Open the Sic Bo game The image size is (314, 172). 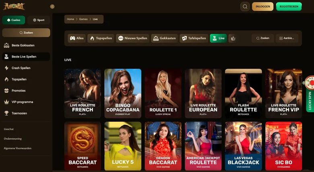coord(283,146)
